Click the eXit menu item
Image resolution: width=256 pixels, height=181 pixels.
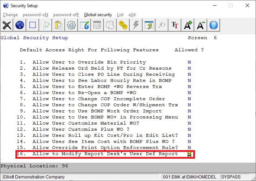pyautogui.click(x=132, y=15)
